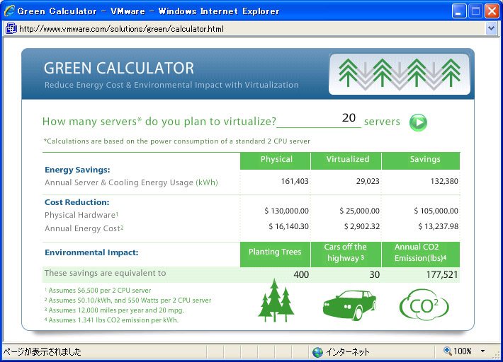Screen dimensions: 503x362
Task: Click the 30 cars value
Action: coord(374,274)
